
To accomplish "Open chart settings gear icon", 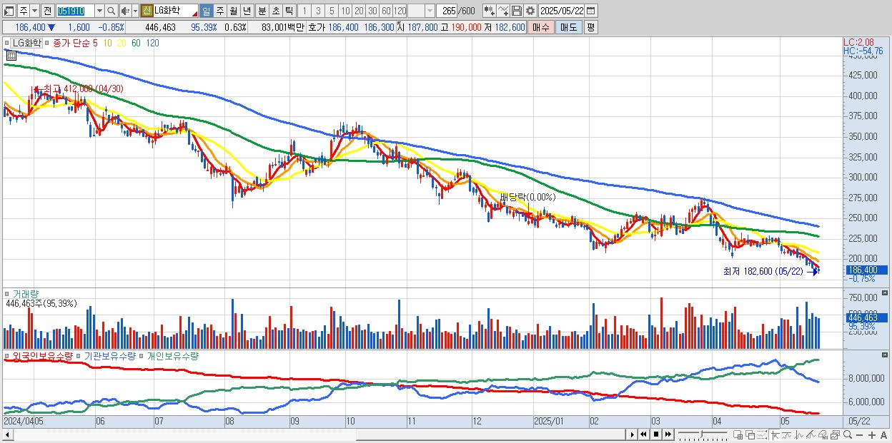I will [530, 11].
